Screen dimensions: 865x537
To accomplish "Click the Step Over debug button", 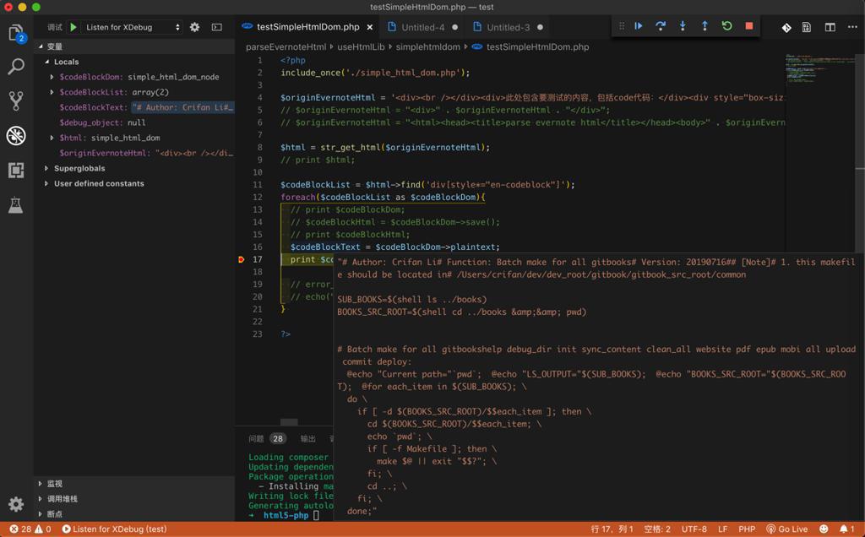I will [661, 26].
